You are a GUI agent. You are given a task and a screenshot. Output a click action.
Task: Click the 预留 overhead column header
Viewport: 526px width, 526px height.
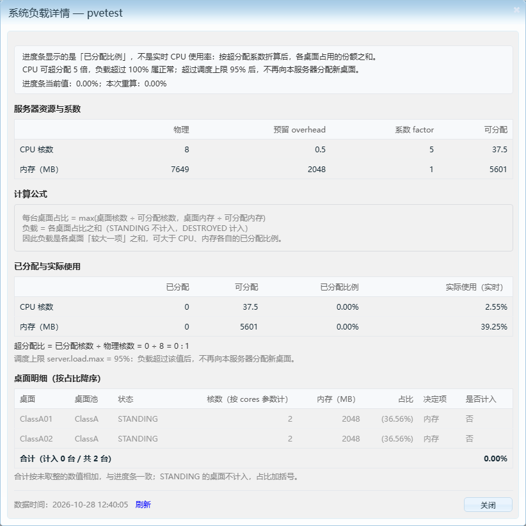[x=299, y=129]
